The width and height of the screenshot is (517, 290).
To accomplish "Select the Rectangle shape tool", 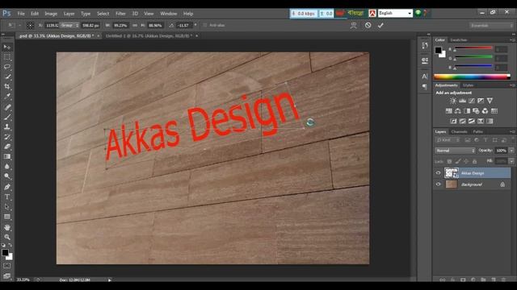I will click(x=7, y=217).
